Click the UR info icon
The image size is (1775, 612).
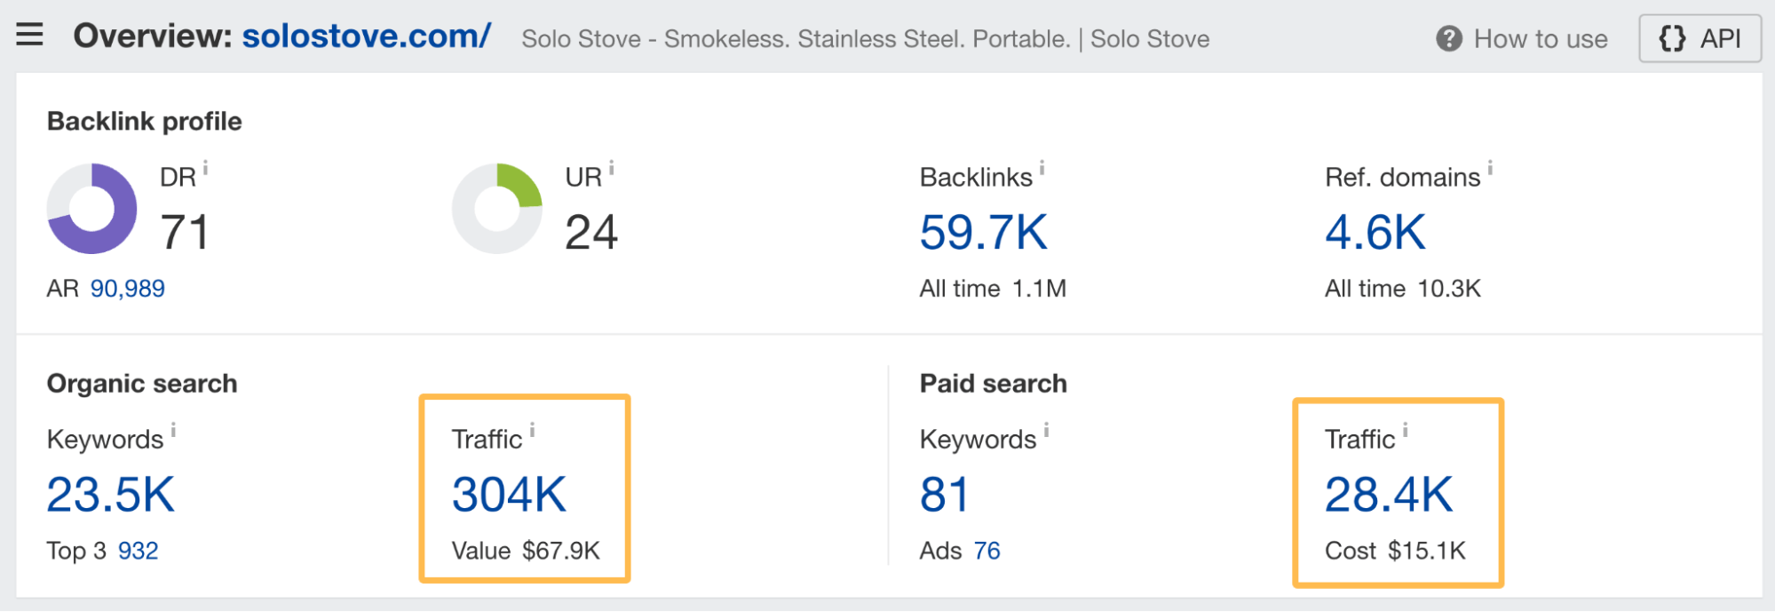(611, 167)
